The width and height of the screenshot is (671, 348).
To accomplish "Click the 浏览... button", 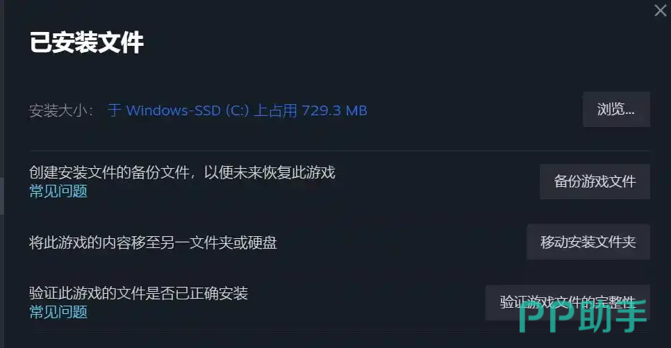I will pos(616,109).
